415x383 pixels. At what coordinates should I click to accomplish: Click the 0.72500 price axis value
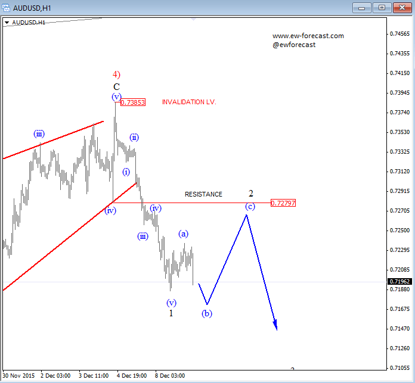pyautogui.click(x=399, y=231)
